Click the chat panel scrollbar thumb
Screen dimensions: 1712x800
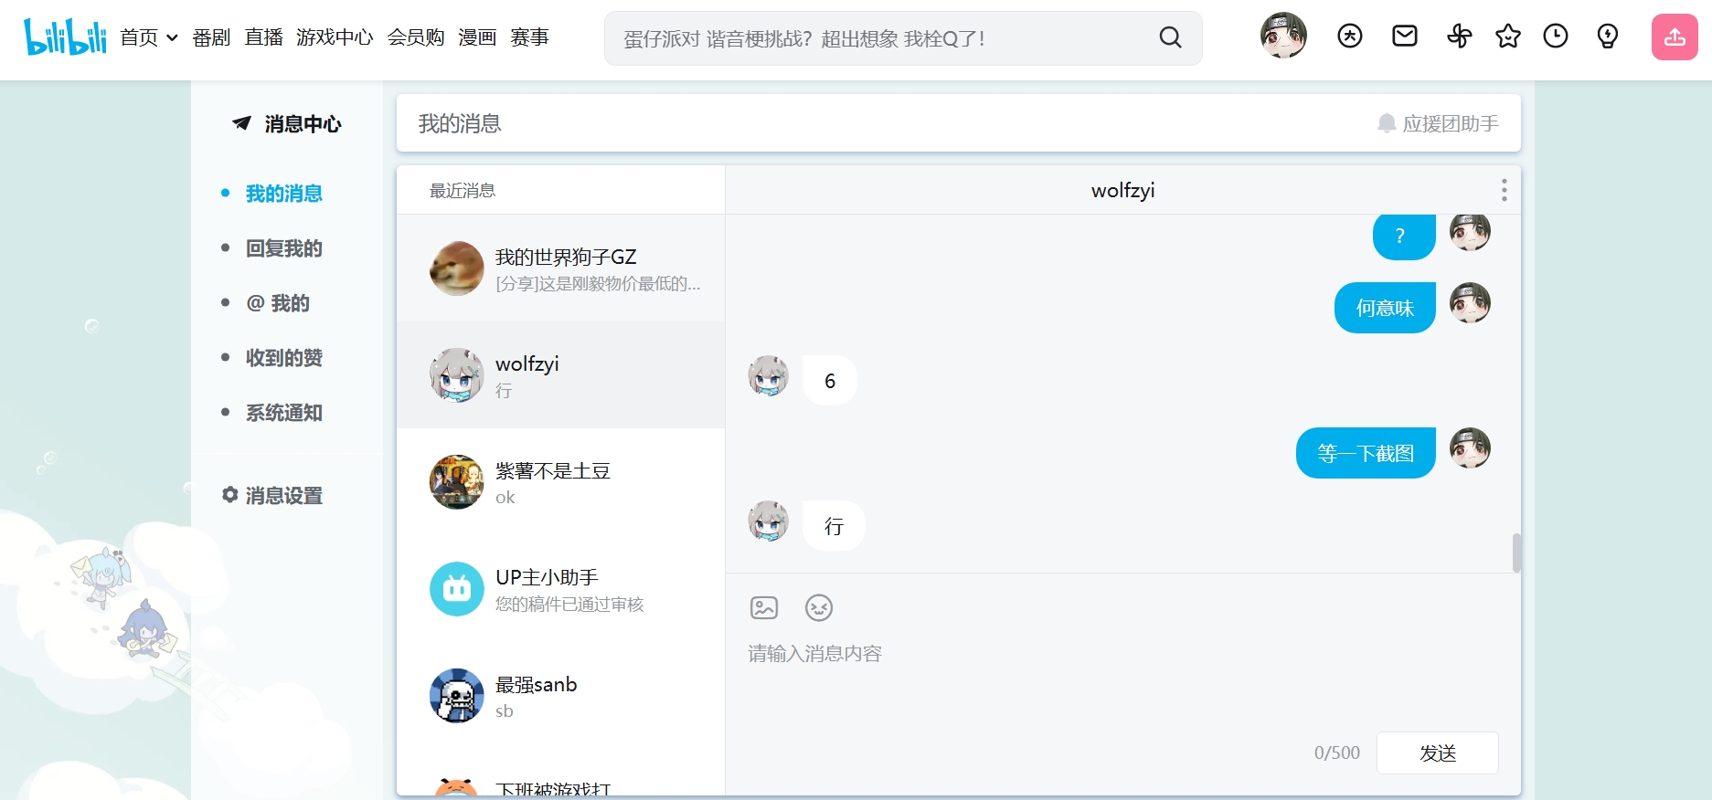point(1516,553)
